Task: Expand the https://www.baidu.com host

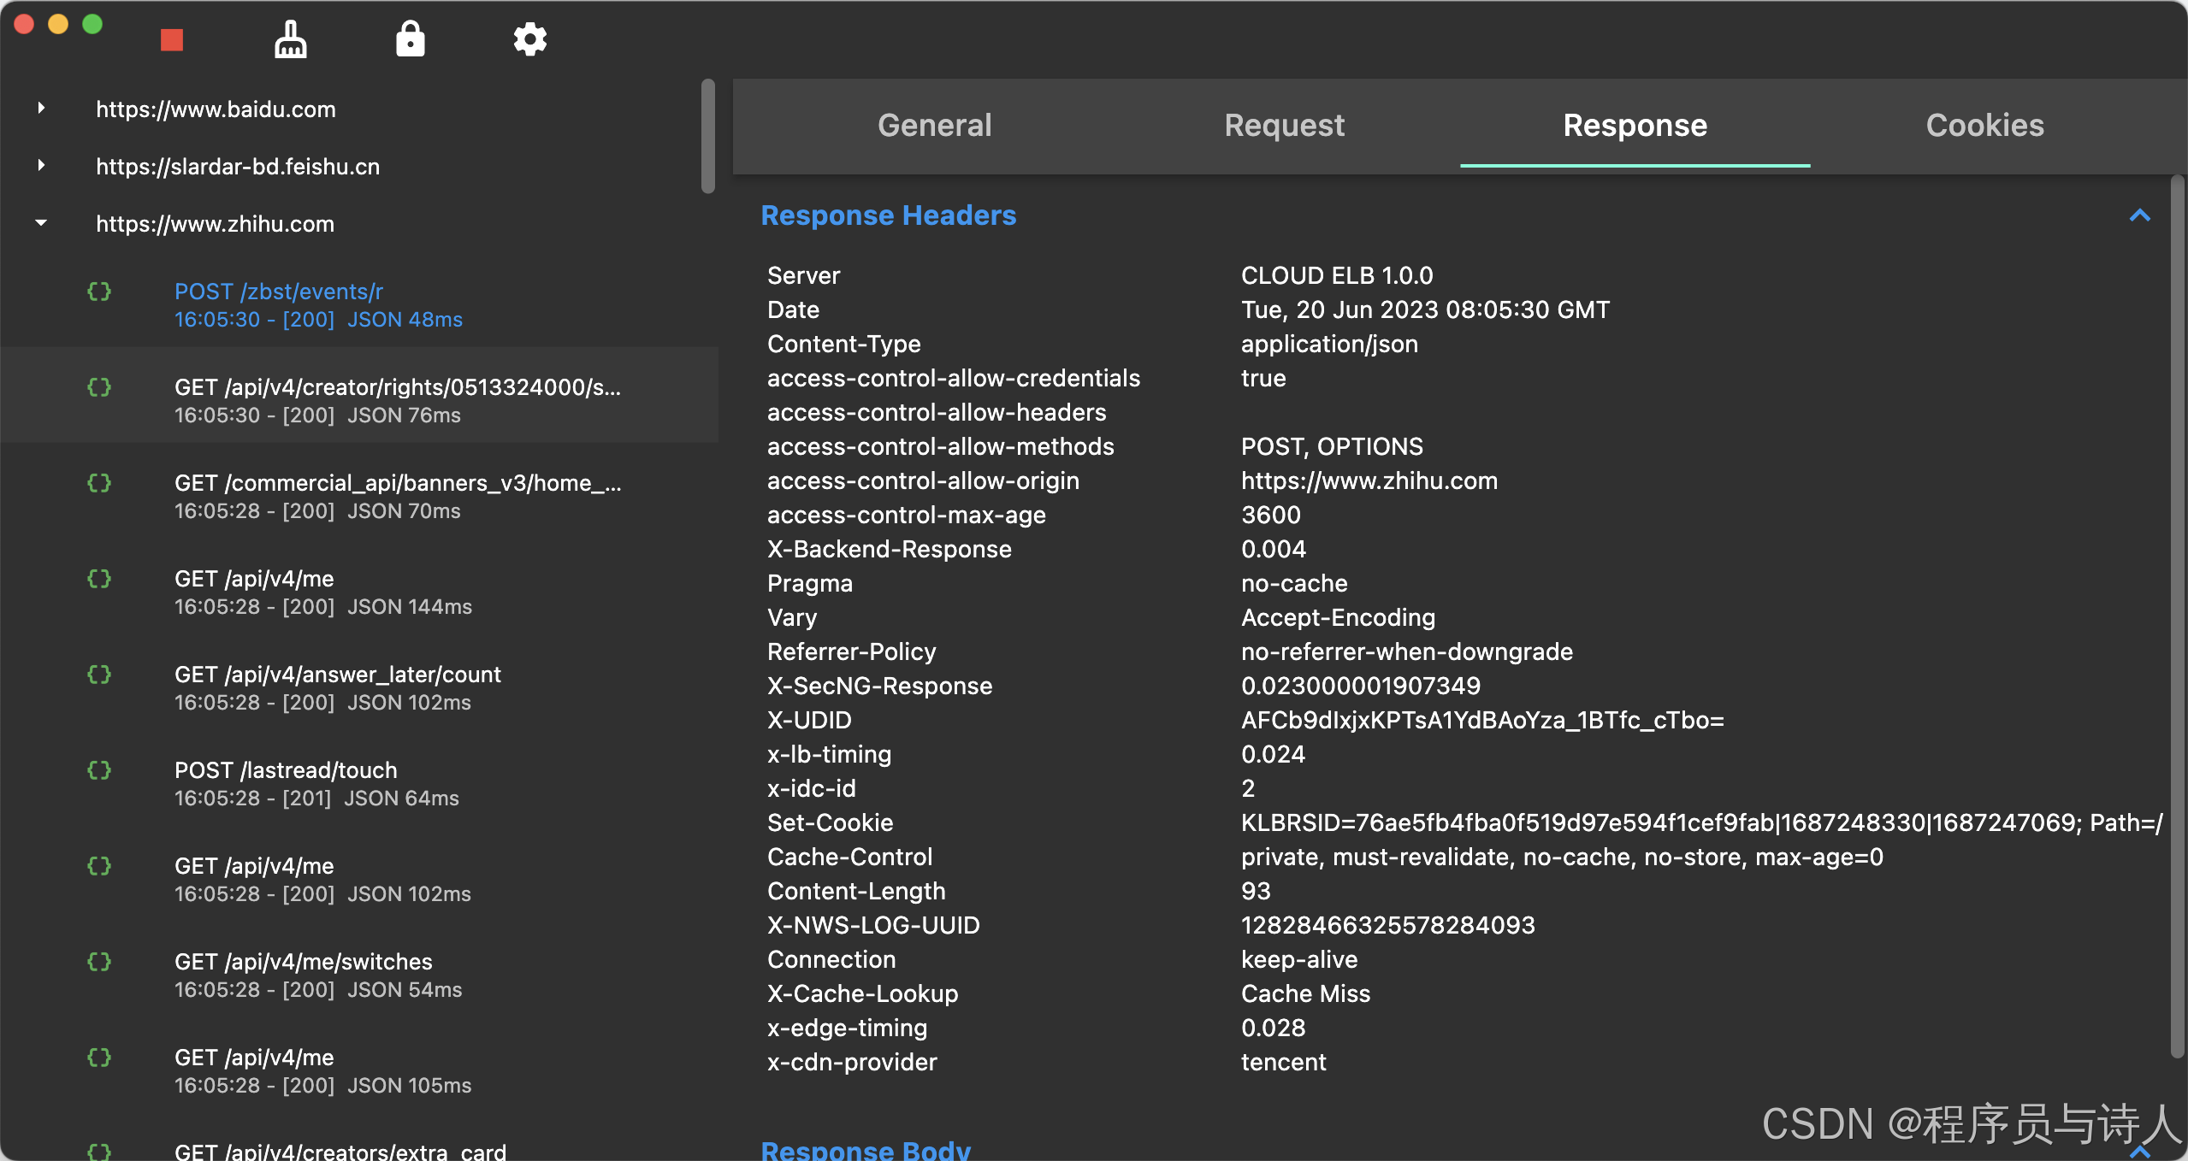Action: point(41,109)
